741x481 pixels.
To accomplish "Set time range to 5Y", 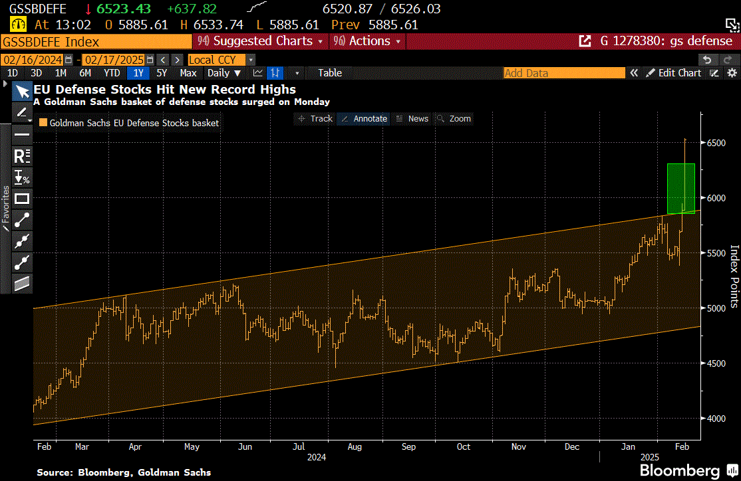I will pyautogui.click(x=162, y=73).
